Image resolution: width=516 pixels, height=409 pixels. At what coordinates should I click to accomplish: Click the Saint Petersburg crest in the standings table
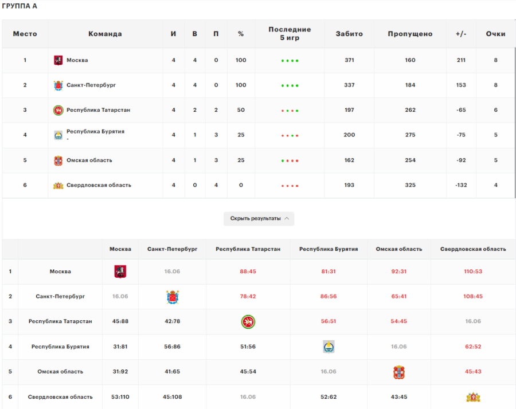pos(58,85)
